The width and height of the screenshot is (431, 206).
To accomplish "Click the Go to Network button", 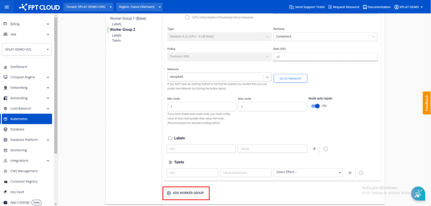I will (290, 78).
